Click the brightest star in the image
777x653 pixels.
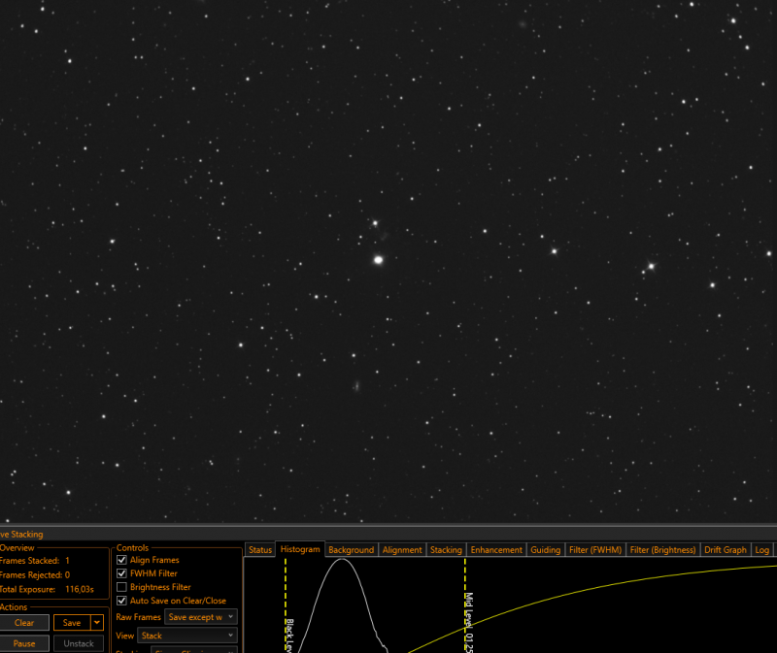[378, 260]
